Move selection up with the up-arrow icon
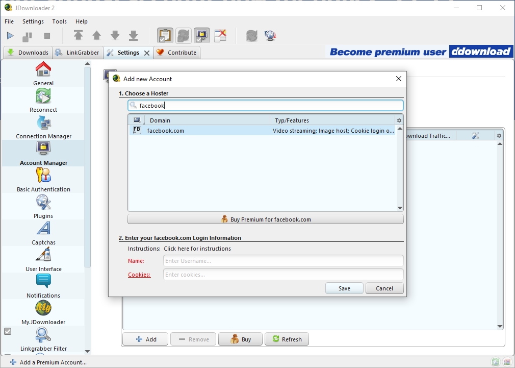This screenshot has width=515, height=368. click(96, 35)
